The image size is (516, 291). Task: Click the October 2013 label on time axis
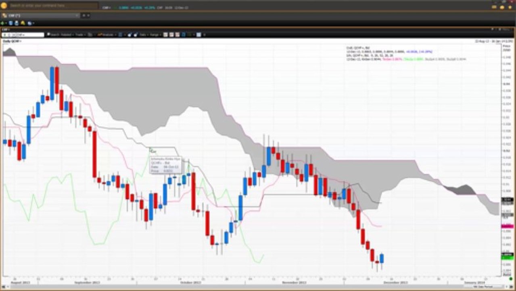[x=190, y=283]
